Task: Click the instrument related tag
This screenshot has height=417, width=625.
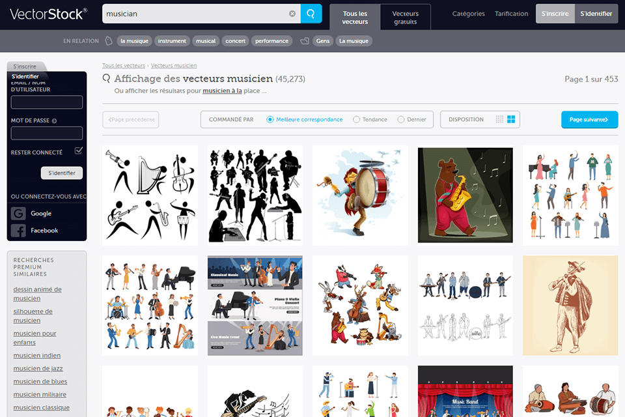Action: click(x=172, y=41)
